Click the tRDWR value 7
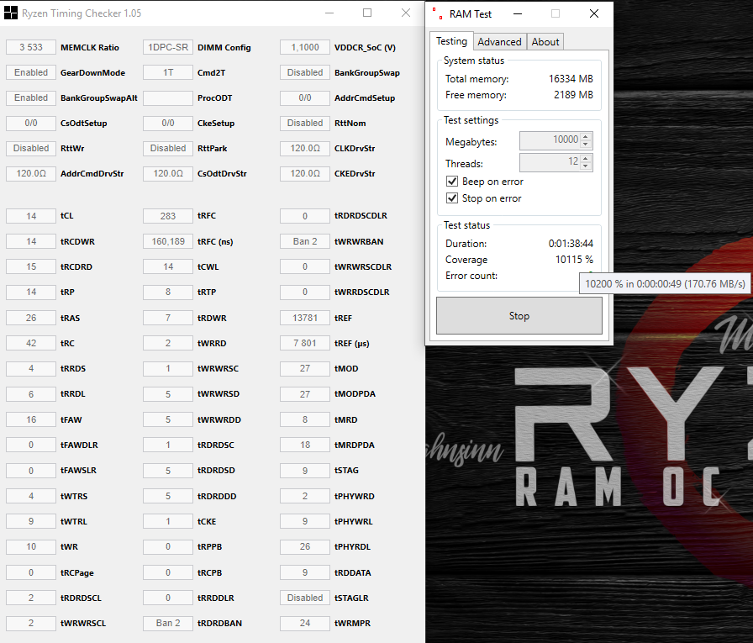Screen dimensions: 753x643 [168, 318]
